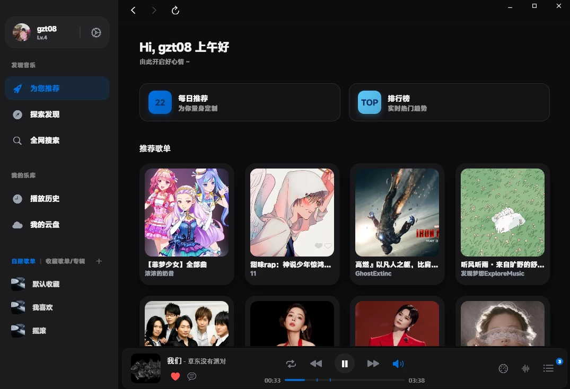570x389 pixels.
Task: Click the settings gear next to gzt08
Action: point(96,32)
